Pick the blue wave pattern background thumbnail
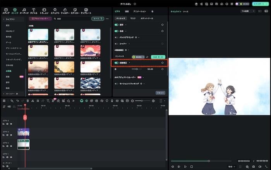This screenshot has height=170, width=271. (90, 83)
